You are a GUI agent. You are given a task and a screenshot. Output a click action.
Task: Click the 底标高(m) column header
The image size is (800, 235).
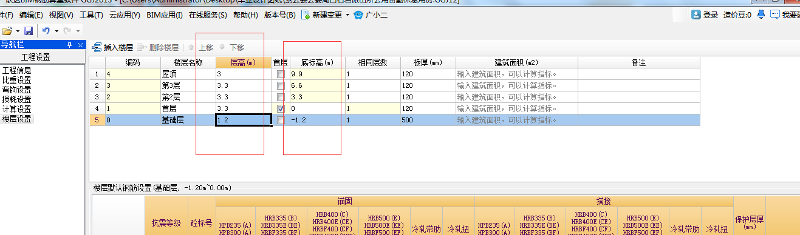point(317,62)
